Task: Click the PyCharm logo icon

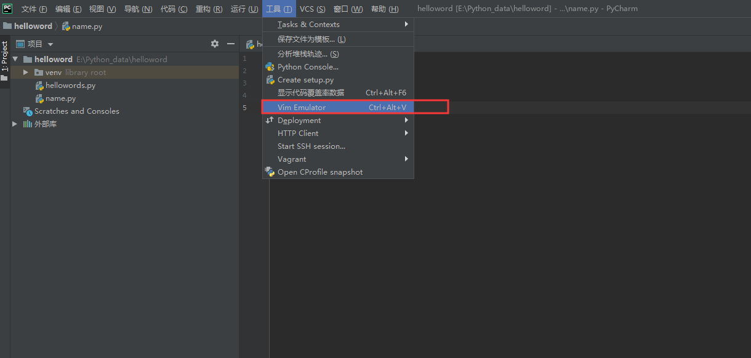Action: click(x=7, y=9)
